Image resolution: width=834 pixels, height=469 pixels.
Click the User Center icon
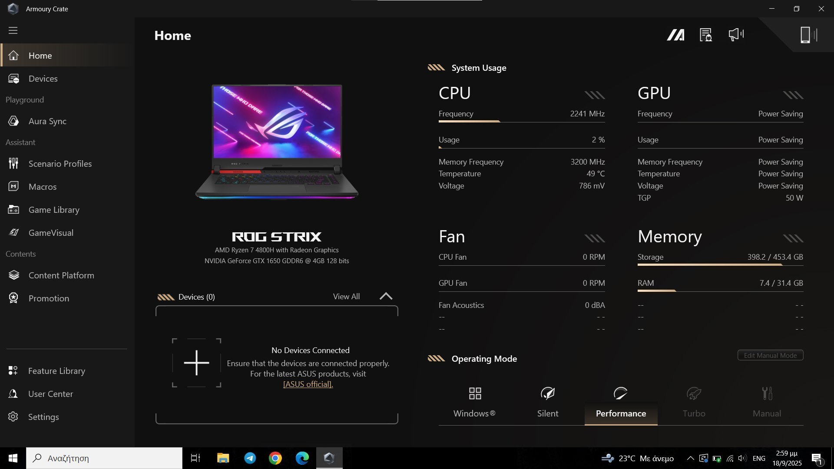coord(13,394)
